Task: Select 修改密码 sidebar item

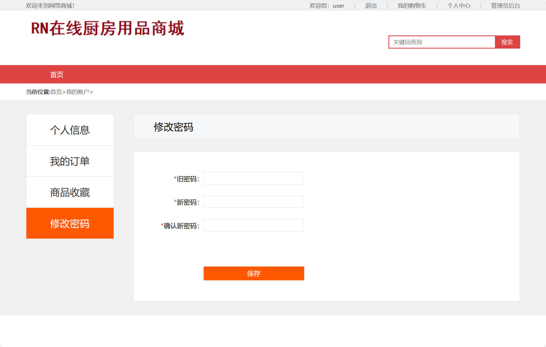Action: [70, 223]
